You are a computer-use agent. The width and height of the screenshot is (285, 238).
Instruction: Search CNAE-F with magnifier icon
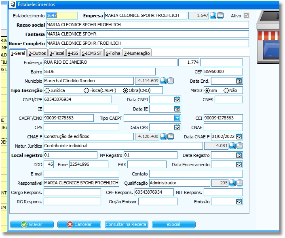[x=163, y=137]
